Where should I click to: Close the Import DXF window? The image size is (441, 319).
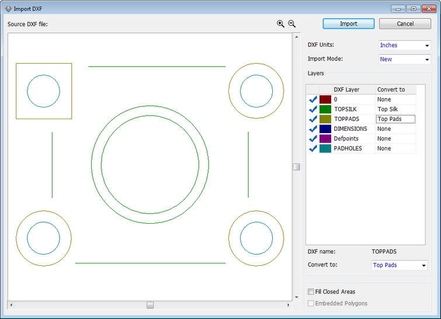coord(429,9)
